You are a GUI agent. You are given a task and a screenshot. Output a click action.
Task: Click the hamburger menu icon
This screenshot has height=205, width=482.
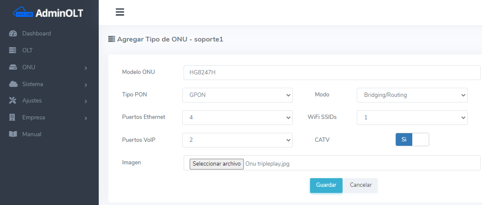click(x=120, y=12)
